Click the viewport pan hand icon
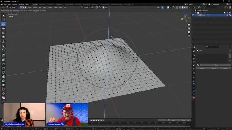The width and height of the screenshot is (232, 130). click(189, 29)
